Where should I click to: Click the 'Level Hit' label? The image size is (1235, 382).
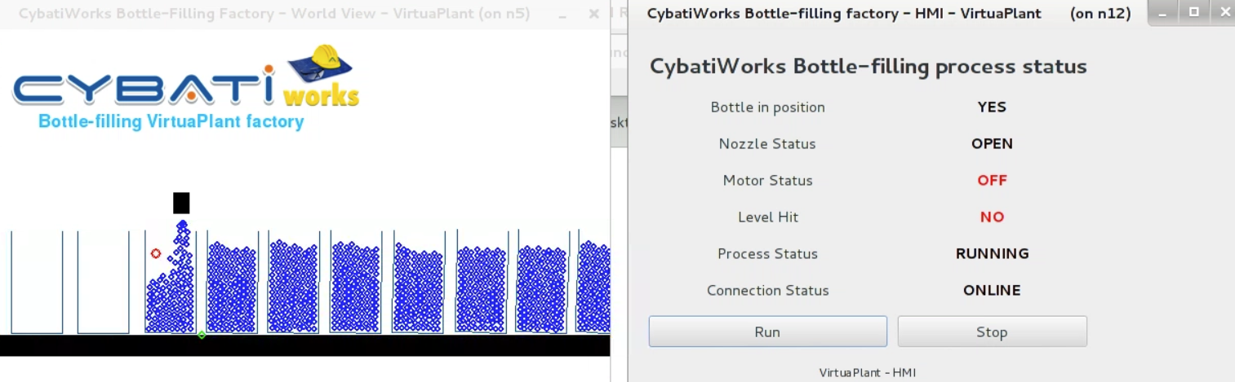point(767,217)
